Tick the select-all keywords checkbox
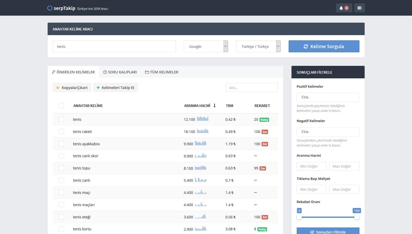This screenshot has width=412, height=234. tap(61, 106)
